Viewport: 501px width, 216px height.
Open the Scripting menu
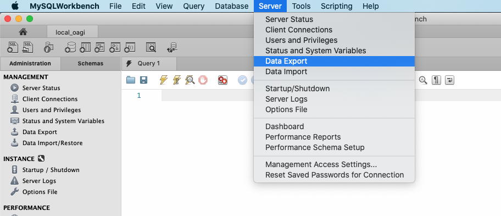pos(336,6)
